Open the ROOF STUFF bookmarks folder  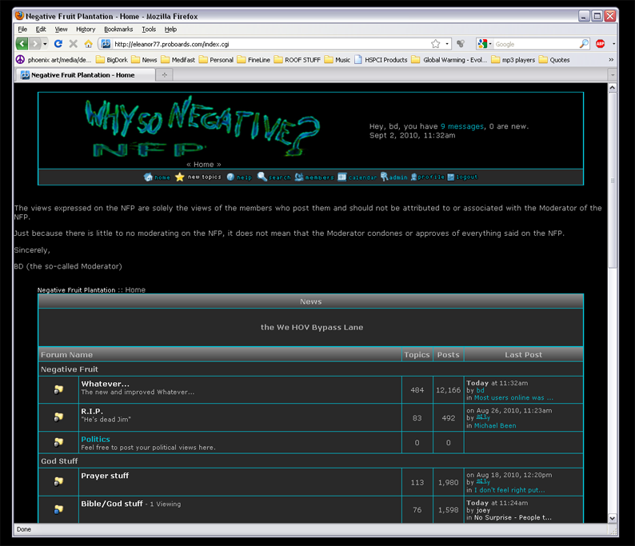[298, 60]
